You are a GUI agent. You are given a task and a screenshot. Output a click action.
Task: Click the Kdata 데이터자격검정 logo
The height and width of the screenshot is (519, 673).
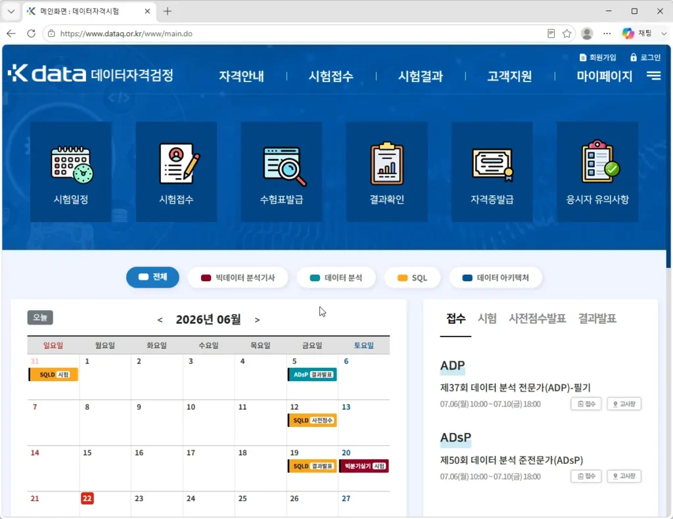pos(91,74)
